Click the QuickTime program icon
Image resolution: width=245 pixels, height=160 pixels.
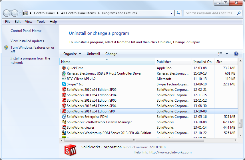[64, 68]
